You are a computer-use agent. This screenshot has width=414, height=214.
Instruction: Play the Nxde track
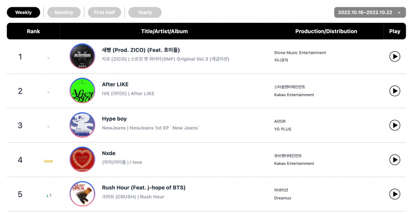coord(394,160)
